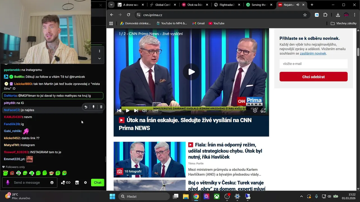Open the browser tab search dropdown

(x=111, y=5)
